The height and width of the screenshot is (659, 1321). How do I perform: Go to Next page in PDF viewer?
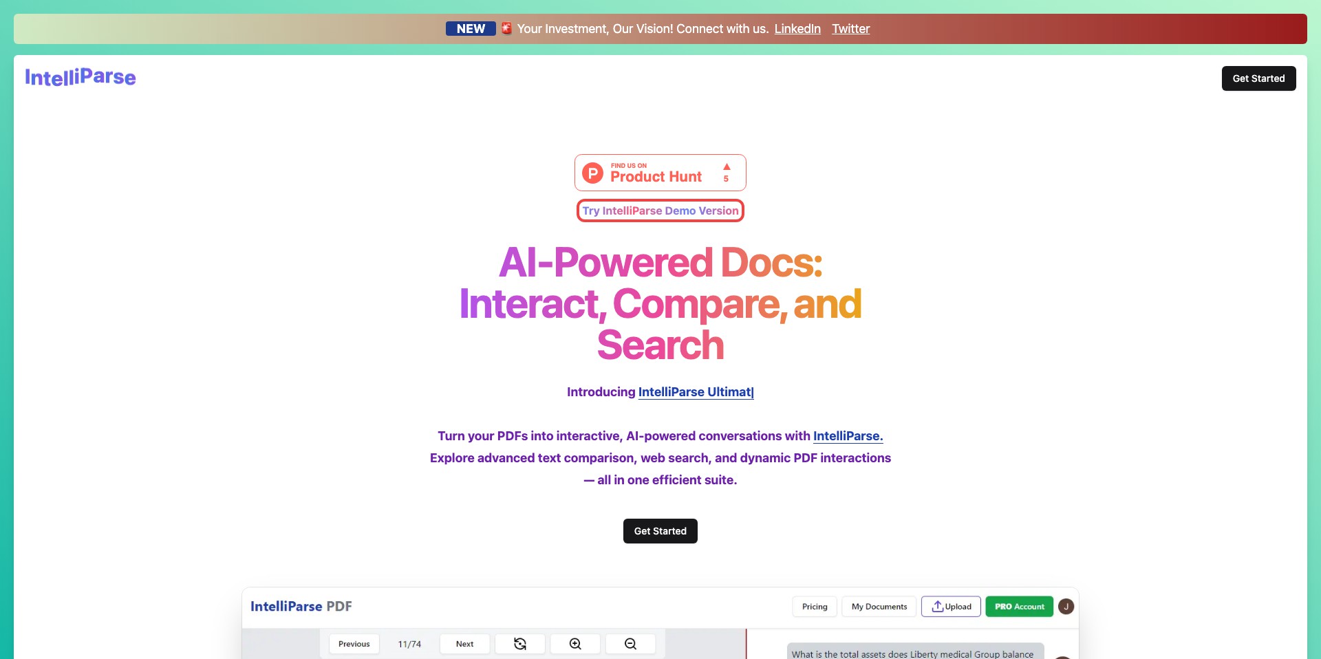pyautogui.click(x=465, y=644)
